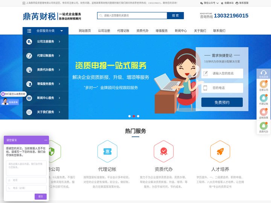Click the 热门服务 heading

point(135,131)
